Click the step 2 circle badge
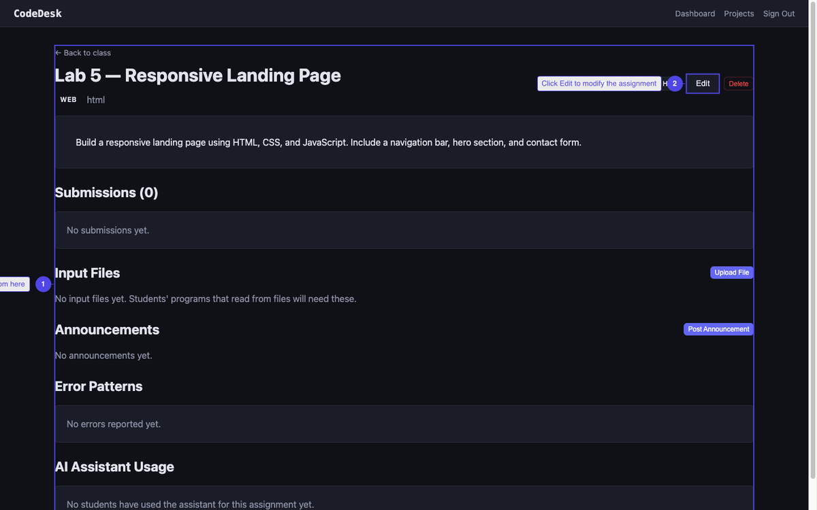 (x=674, y=84)
